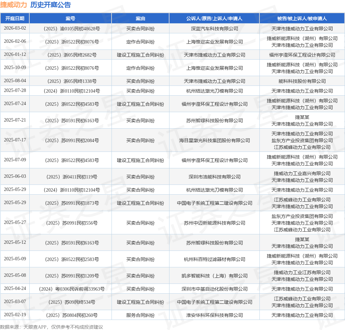The image size is (345, 330).
Task: Click plaintiff 海目星激光科技集团股份有限公司
Action: [x=215, y=140]
